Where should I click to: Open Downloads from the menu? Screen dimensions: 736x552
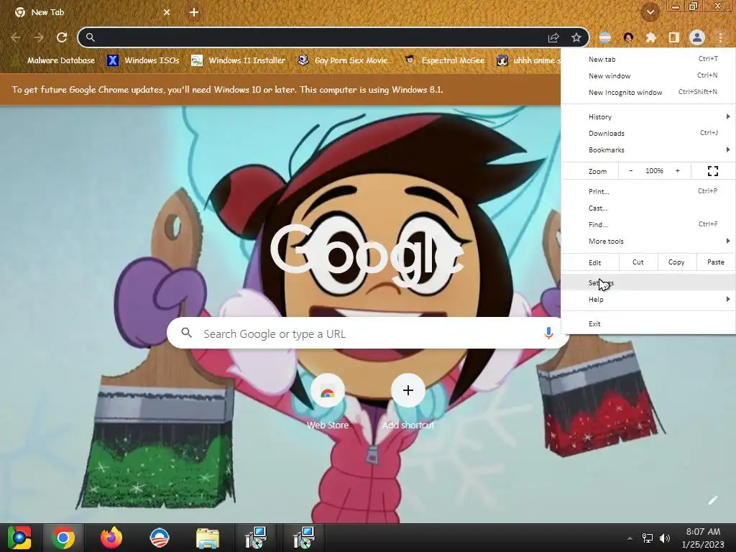(648, 133)
